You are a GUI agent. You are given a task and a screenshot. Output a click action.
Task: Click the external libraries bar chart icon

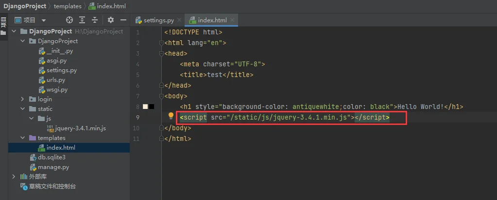[24, 176]
